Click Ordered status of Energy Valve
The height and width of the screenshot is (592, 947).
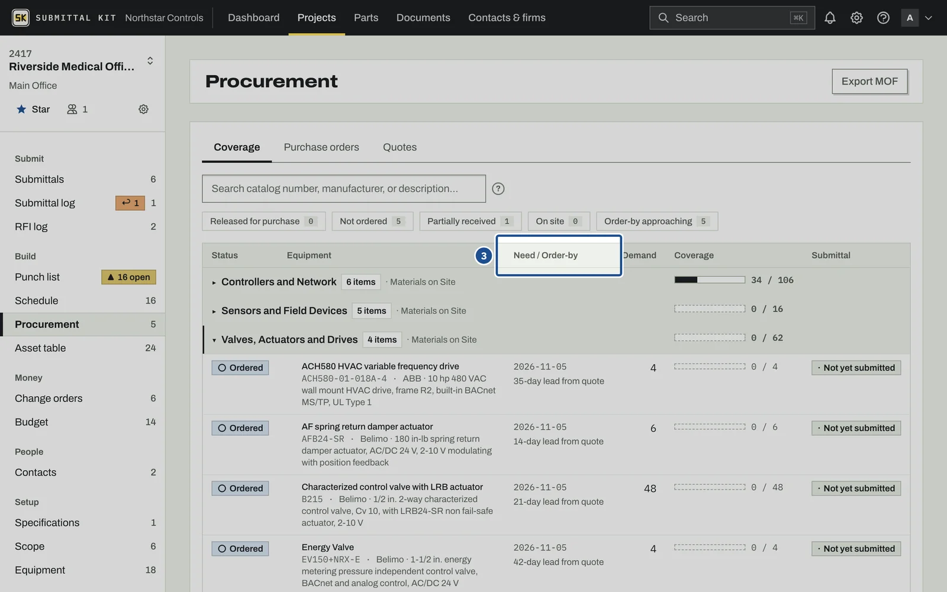[240, 549]
